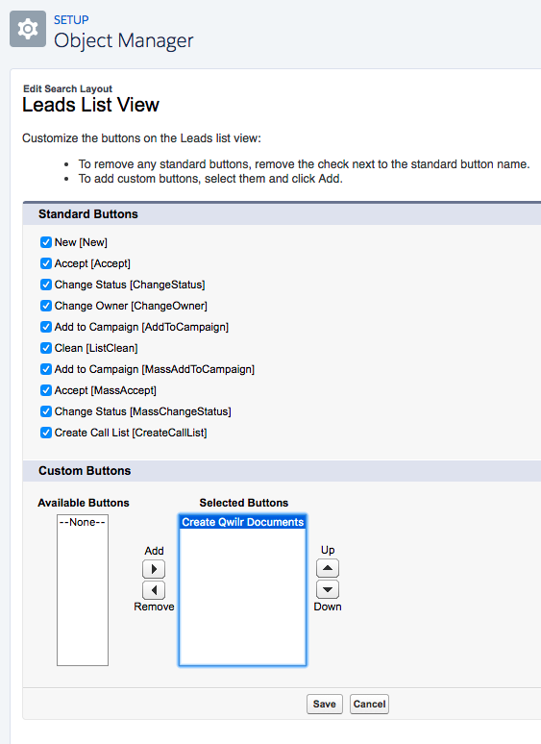The image size is (541, 744).
Task: Disable the Change Status [ChangeStatus] button
Action: pyautogui.click(x=46, y=285)
